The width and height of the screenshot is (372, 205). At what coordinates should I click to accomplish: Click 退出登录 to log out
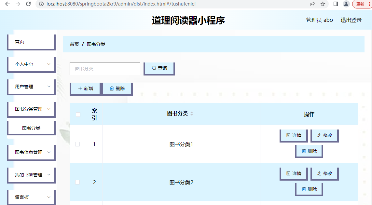(351, 20)
